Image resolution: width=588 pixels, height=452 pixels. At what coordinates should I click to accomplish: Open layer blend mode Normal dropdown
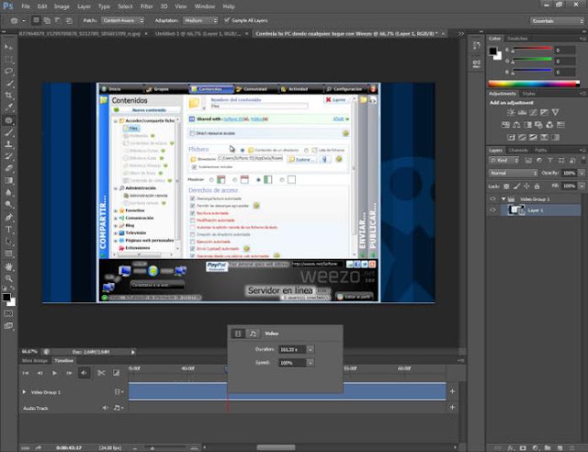pyautogui.click(x=513, y=173)
